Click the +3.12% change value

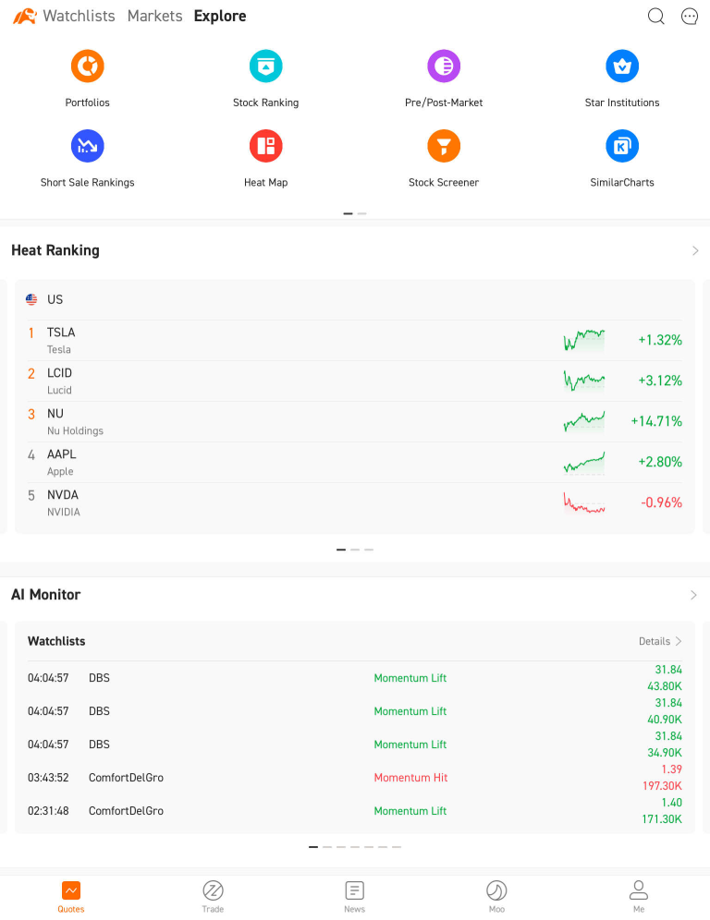coord(660,381)
